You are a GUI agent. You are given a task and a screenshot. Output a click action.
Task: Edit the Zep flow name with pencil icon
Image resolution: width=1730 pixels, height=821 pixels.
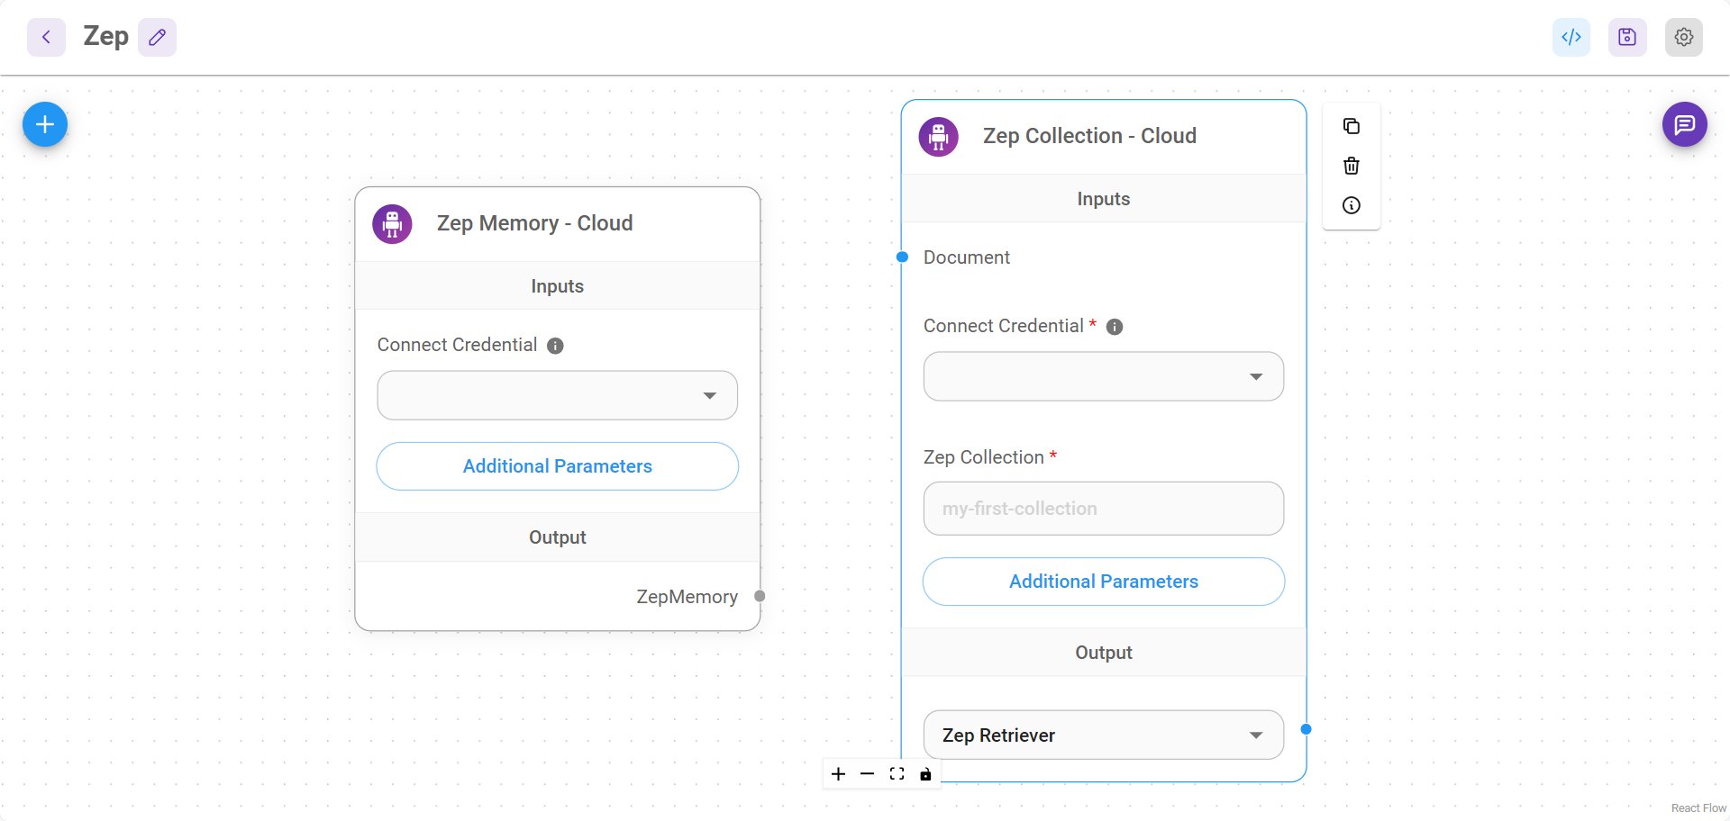click(x=157, y=37)
